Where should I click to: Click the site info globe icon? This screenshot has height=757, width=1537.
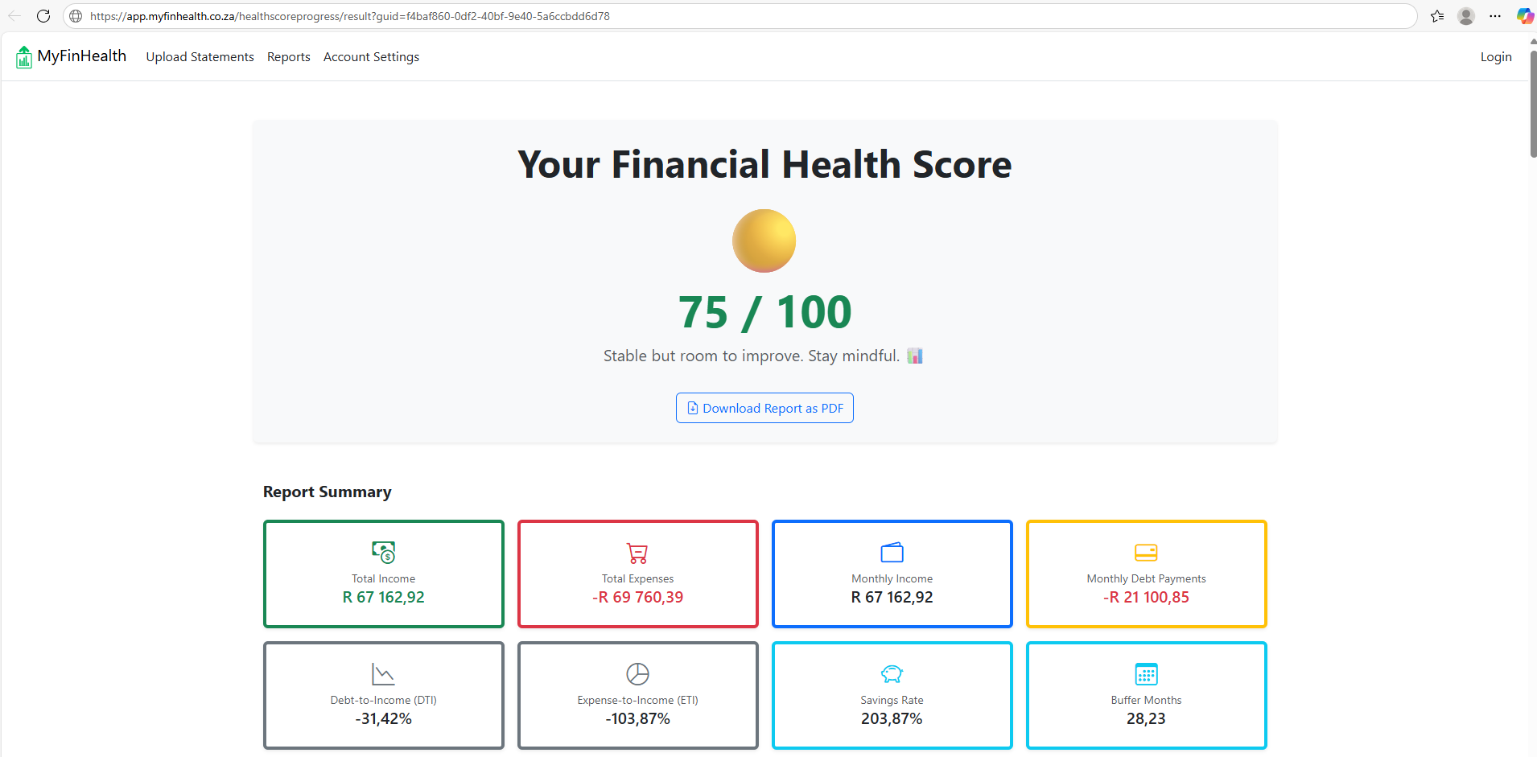pyautogui.click(x=76, y=16)
